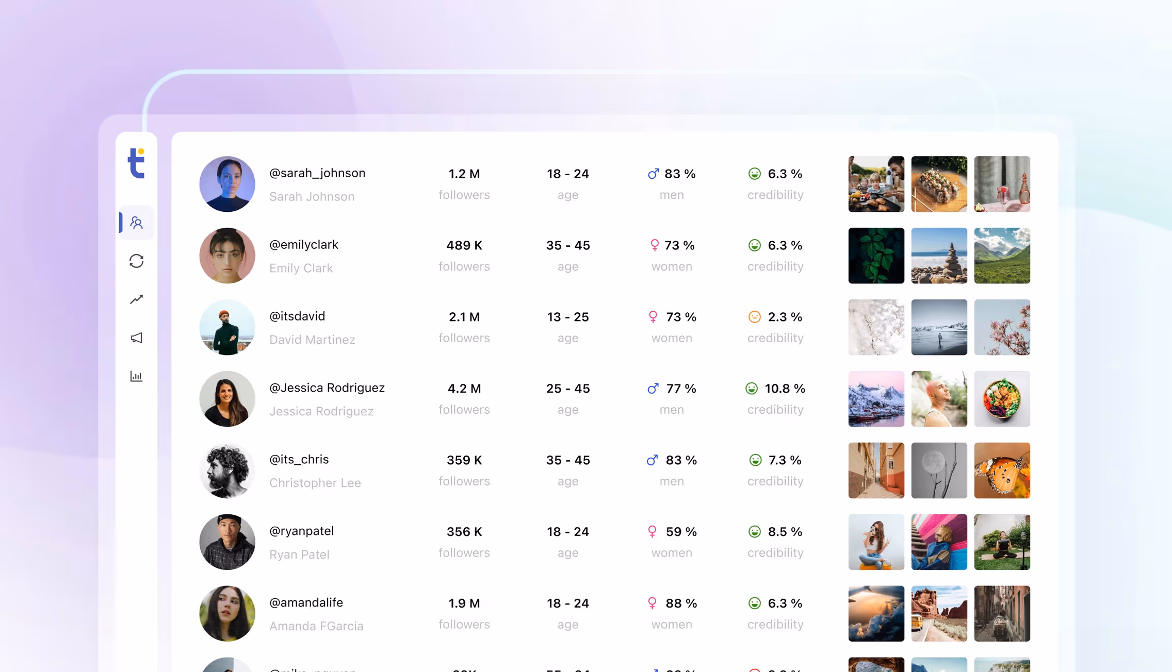
Task: Open the bar chart reports sidebar icon
Action: coord(136,376)
